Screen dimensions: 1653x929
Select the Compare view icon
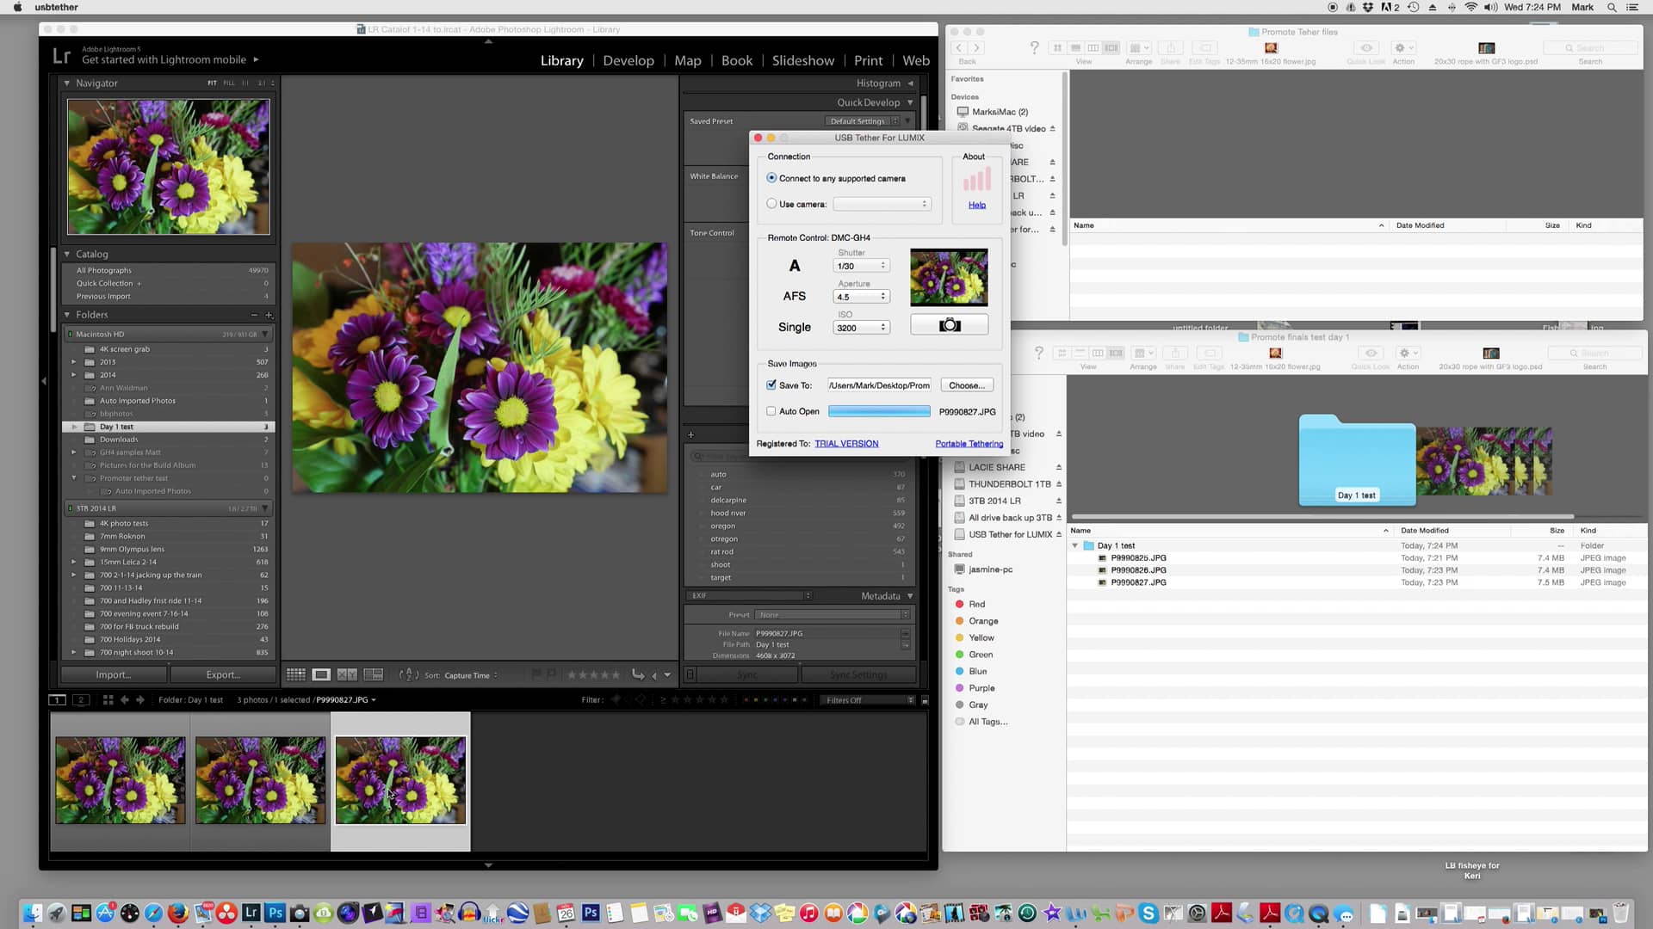click(348, 674)
